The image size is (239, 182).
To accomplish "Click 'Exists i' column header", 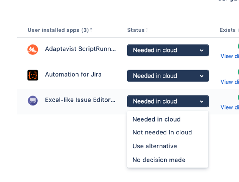I will [229, 30].
